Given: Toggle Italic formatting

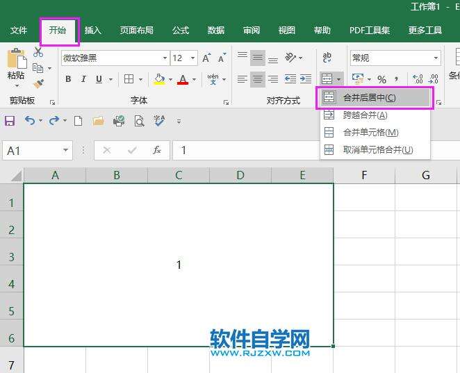Looking at the screenshot, I should pyautogui.click(x=83, y=79).
